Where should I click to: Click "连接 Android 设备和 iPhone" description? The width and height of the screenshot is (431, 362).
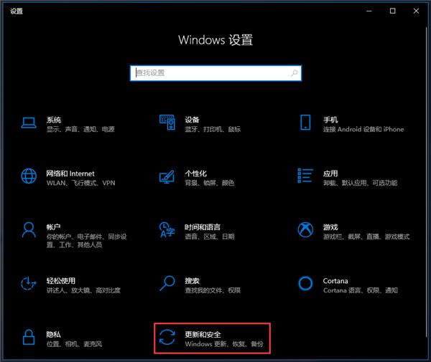pos(363,129)
